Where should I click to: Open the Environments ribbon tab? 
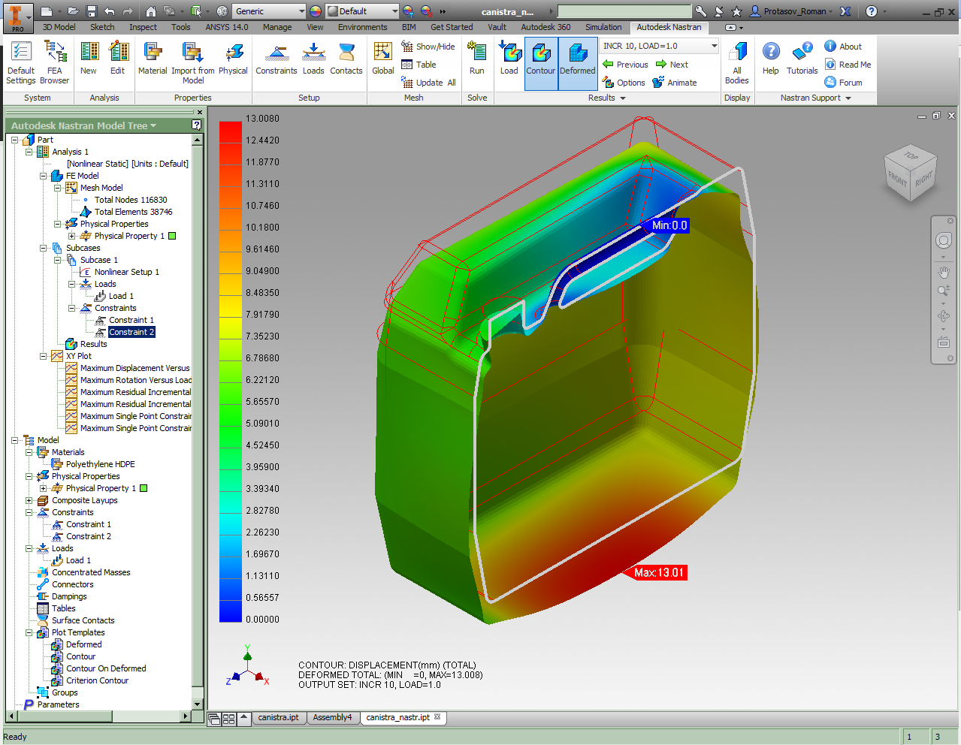pyautogui.click(x=363, y=27)
